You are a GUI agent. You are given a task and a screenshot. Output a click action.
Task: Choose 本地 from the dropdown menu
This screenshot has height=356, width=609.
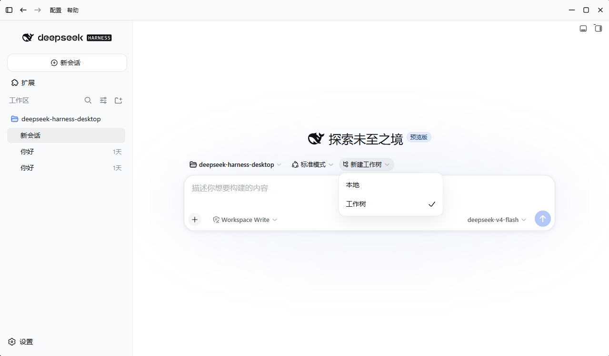point(391,185)
